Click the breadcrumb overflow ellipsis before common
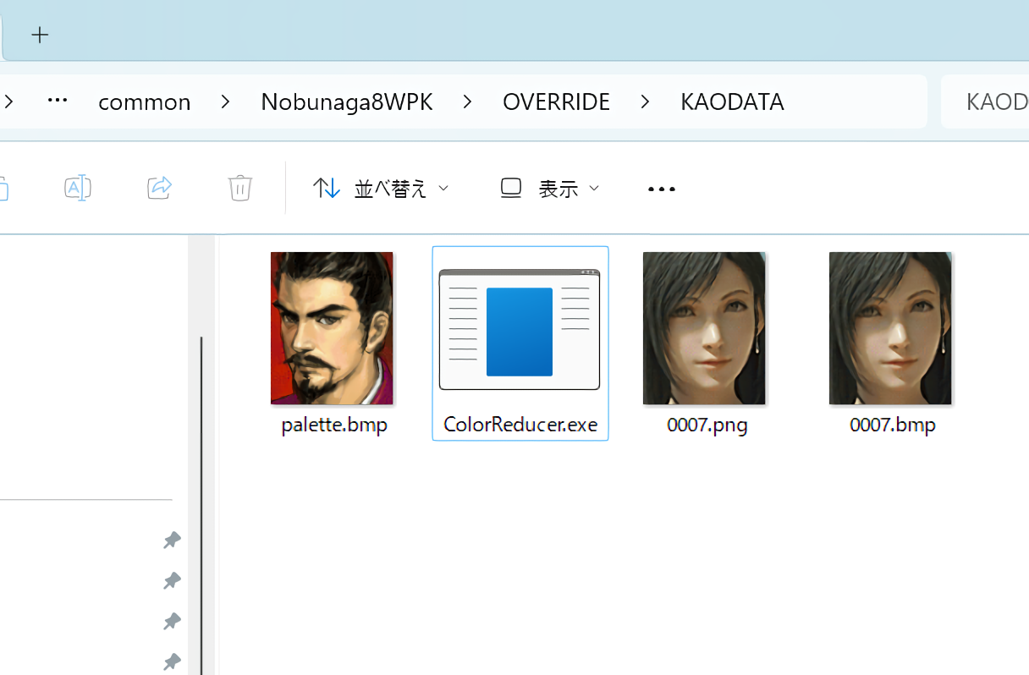This screenshot has height=675, width=1029. (58, 102)
